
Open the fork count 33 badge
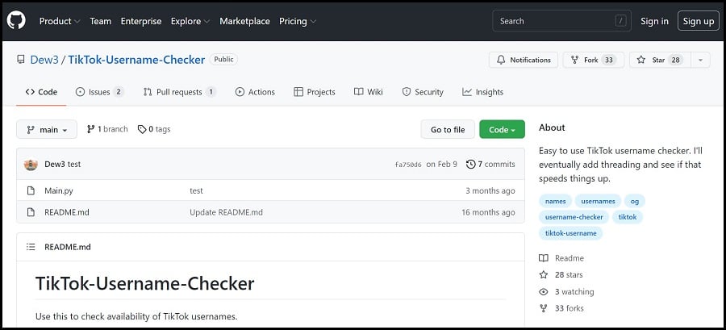pyautogui.click(x=609, y=60)
